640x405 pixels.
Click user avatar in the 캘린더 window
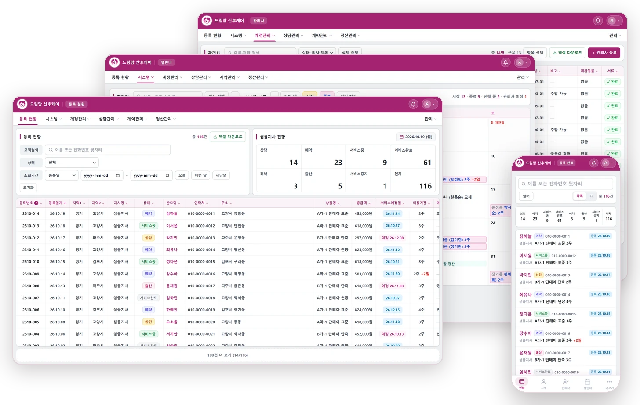522,62
